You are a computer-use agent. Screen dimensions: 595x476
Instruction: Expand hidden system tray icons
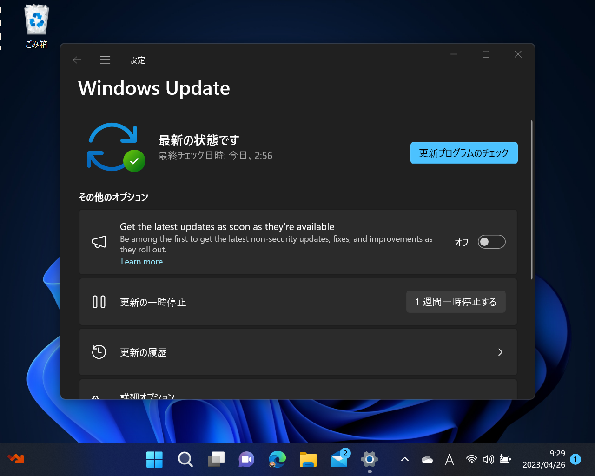pos(404,459)
